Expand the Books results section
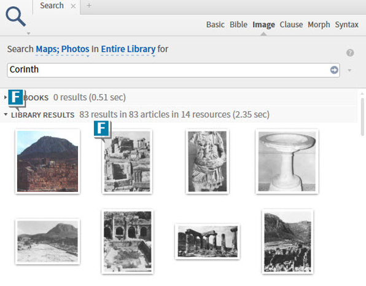The image size is (366, 286). coord(6,97)
